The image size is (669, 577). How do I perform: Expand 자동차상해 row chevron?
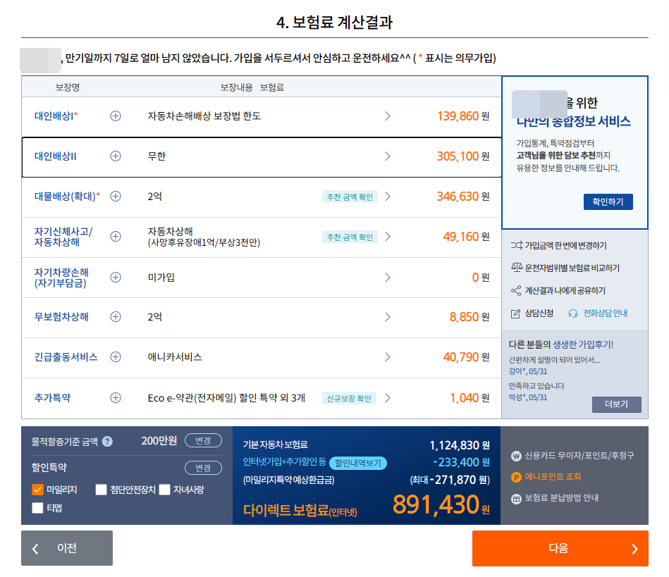tap(388, 236)
